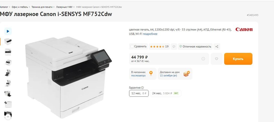Click the share icon
This screenshot has height=122, width=274.
(217, 46)
